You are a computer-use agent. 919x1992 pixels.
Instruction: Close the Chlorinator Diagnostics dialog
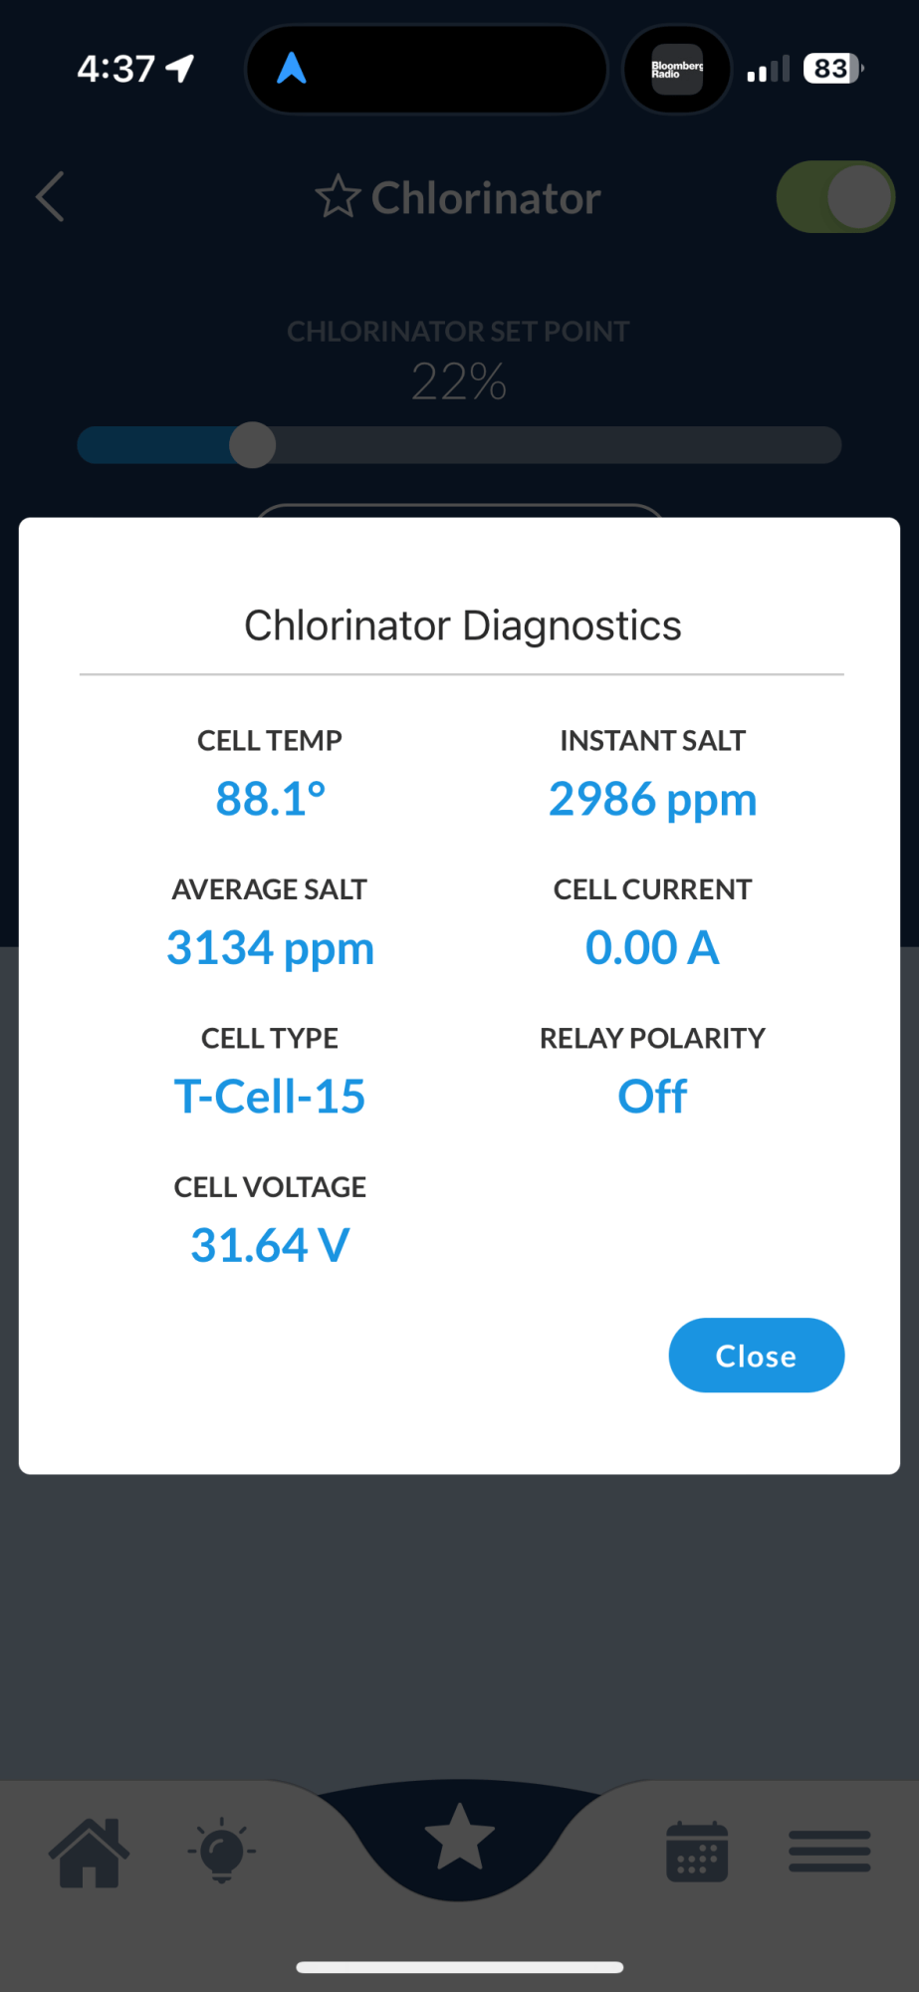pos(756,1355)
